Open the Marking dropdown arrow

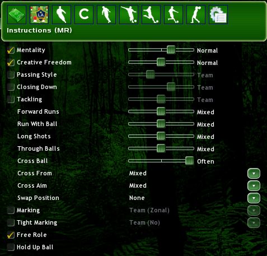point(254,211)
